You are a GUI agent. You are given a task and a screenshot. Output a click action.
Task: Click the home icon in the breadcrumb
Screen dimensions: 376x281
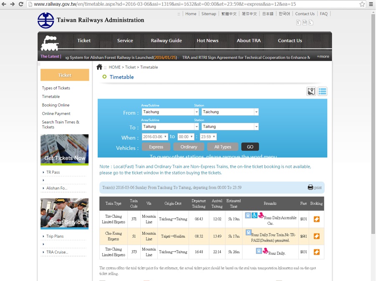click(99, 67)
